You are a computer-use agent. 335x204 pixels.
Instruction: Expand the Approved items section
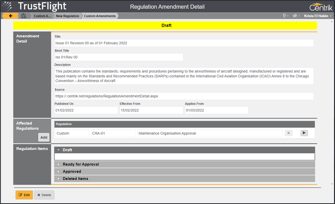coord(72,171)
